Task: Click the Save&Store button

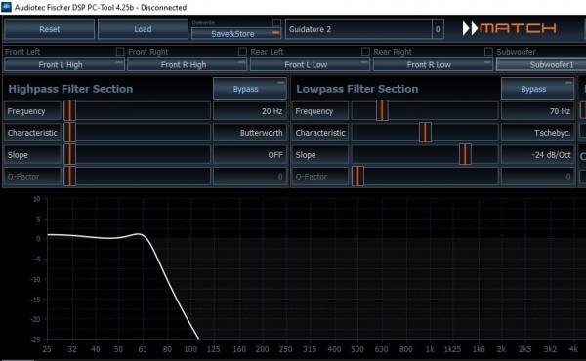Action: tap(236, 34)
